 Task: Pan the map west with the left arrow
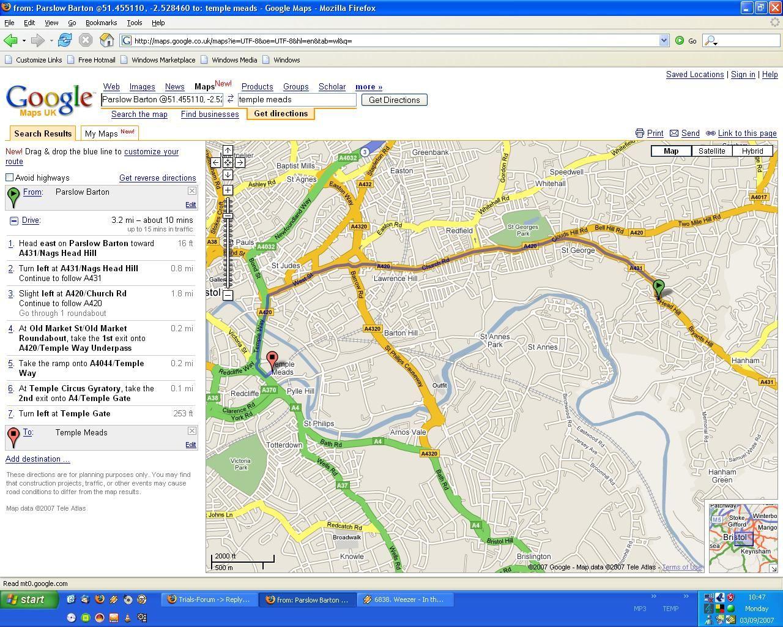[x=215, y=162]
